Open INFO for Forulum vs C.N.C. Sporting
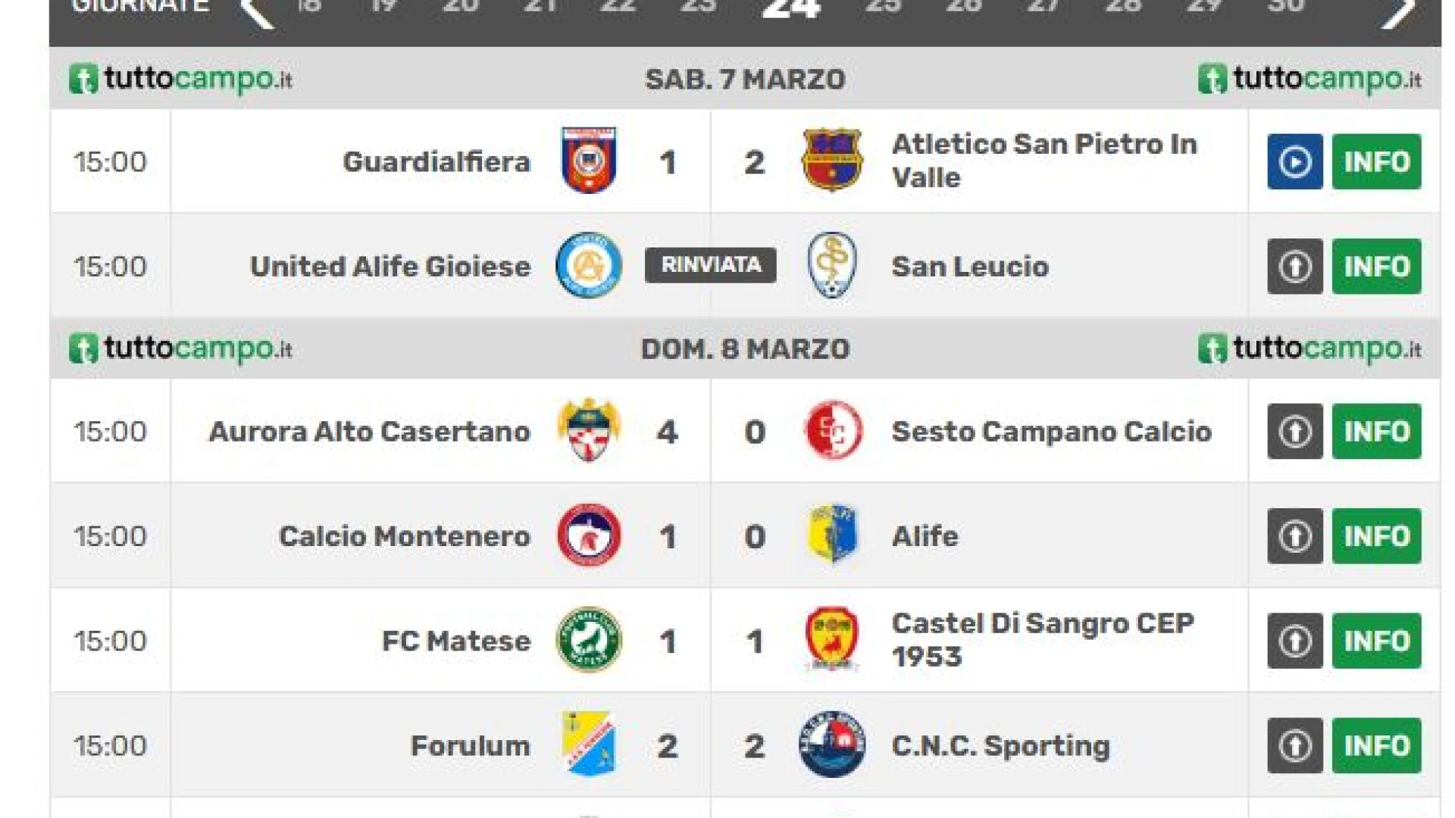1455x818 pixels. pyautogui.click(x=1376, y=745)
